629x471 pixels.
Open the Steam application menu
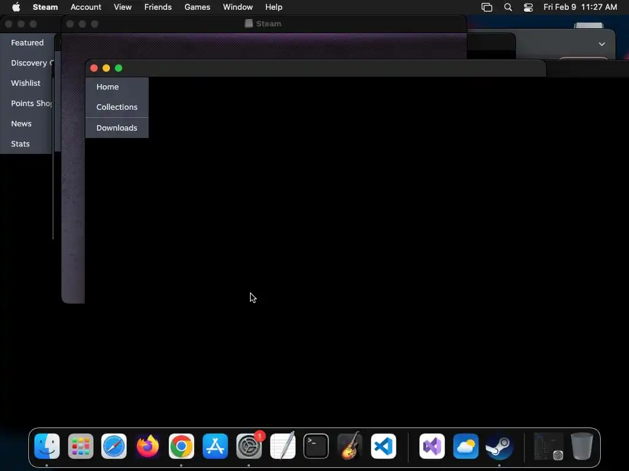45,7
